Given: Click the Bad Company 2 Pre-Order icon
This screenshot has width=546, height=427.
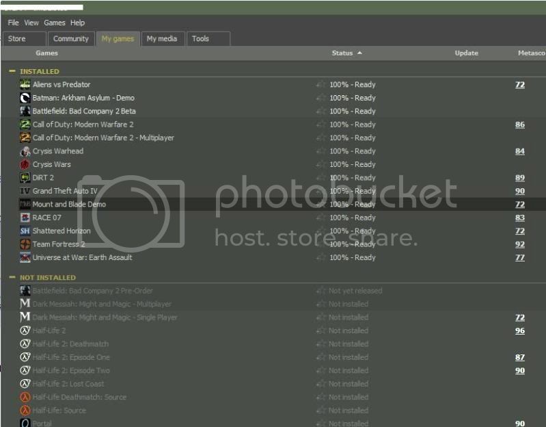Looking at the screenshot, I should (25, 290).
